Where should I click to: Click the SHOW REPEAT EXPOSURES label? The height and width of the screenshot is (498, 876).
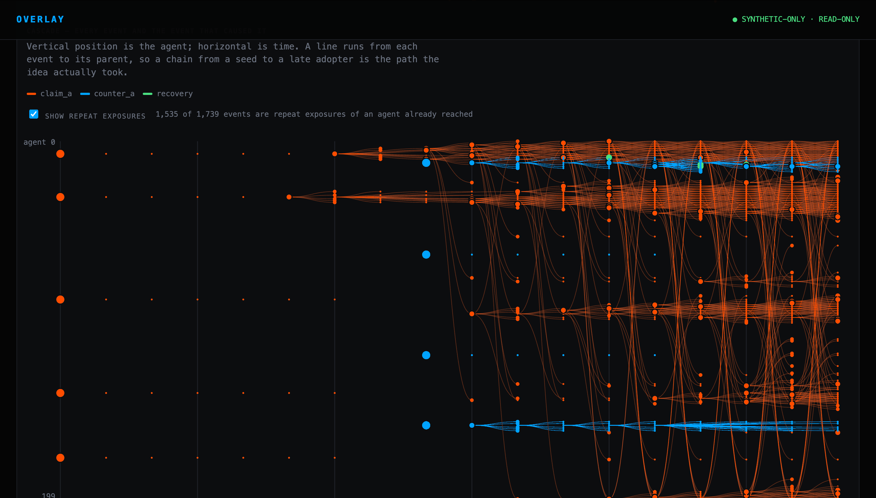coord(96,116)
